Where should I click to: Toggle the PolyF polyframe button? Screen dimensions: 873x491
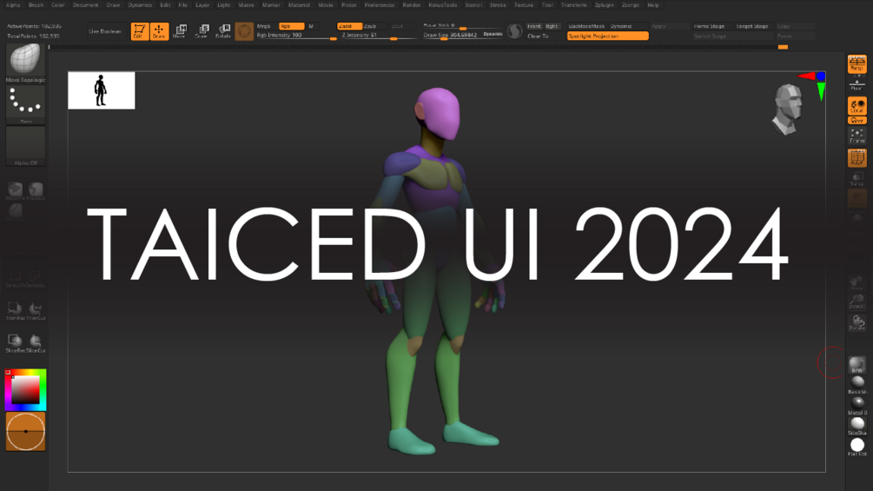856,157
